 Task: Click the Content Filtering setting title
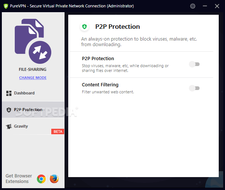(100, 84)
